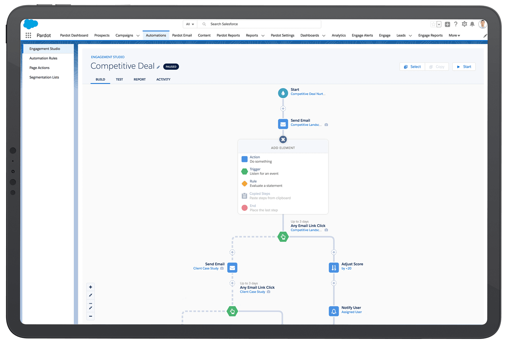Switch to the TEST tab
Screen dimensions: 506x344
119,79
